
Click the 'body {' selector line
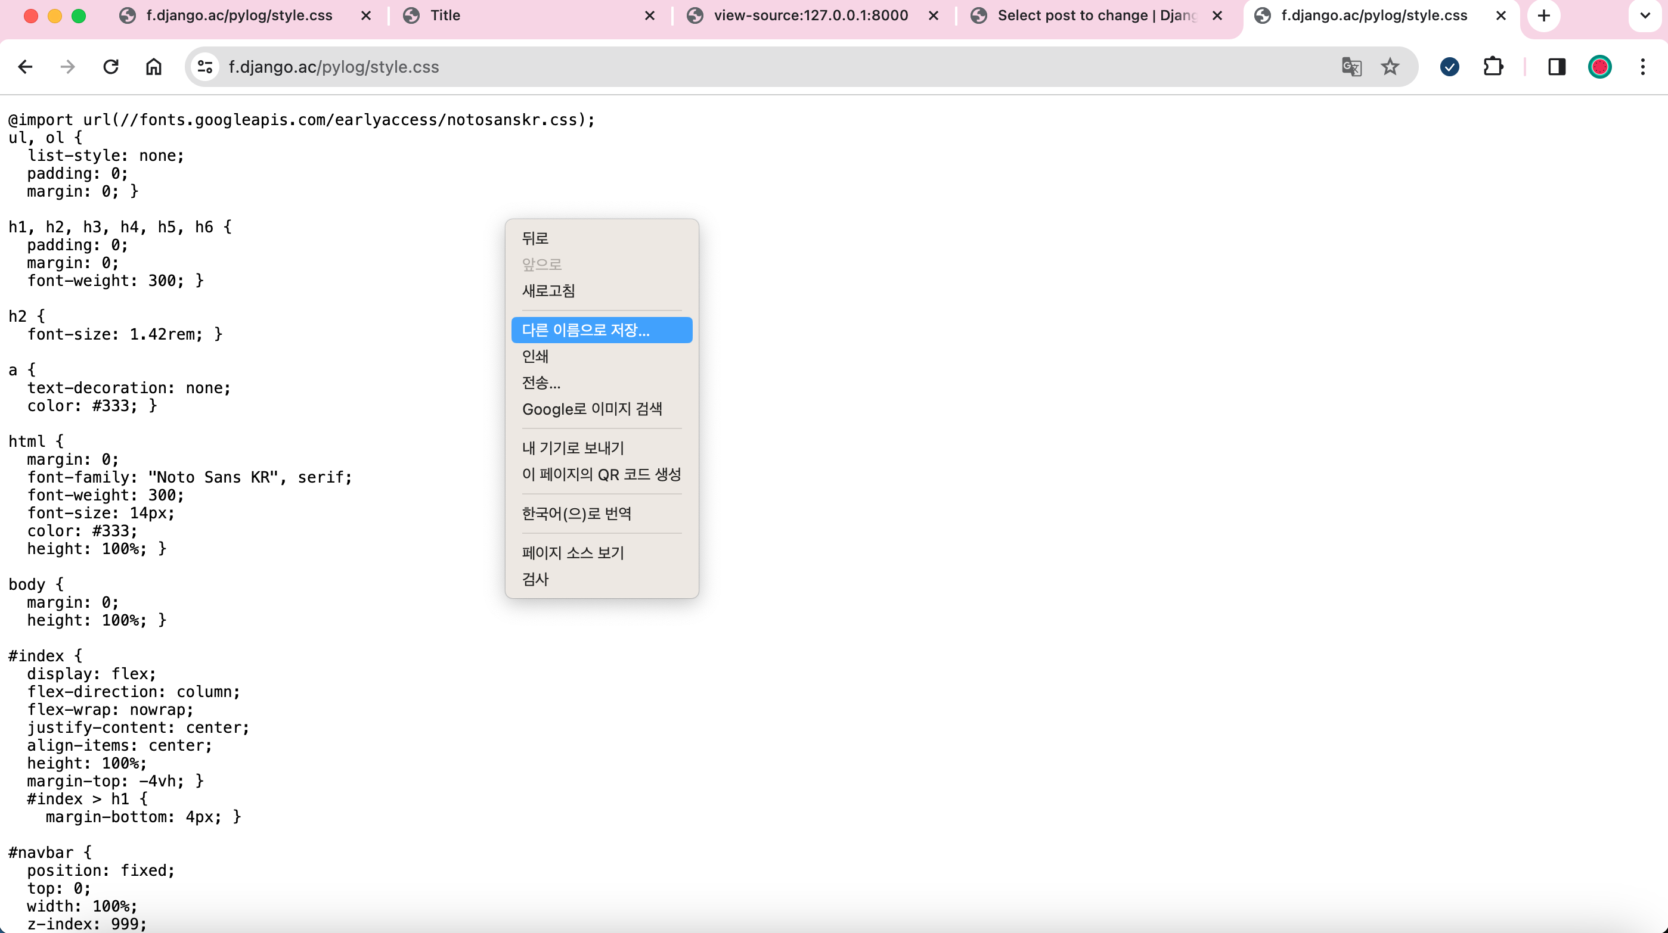pos(36,584)
